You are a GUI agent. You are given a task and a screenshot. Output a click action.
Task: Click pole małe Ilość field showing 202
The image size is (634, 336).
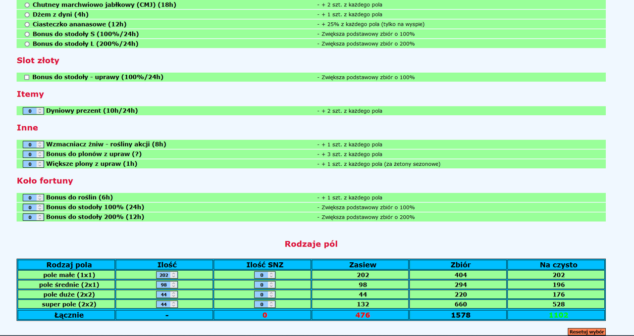tap(167, 275)
